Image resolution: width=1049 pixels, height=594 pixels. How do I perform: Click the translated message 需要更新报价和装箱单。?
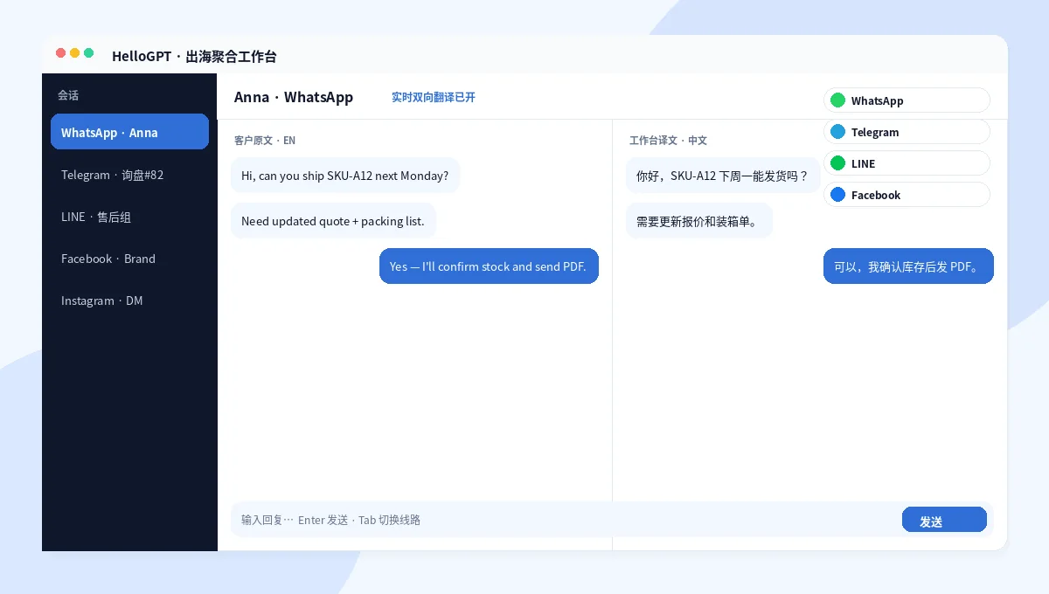(x=699, y=220)
